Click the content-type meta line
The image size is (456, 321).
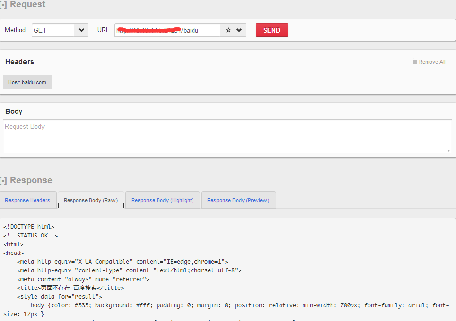[129, 270]
